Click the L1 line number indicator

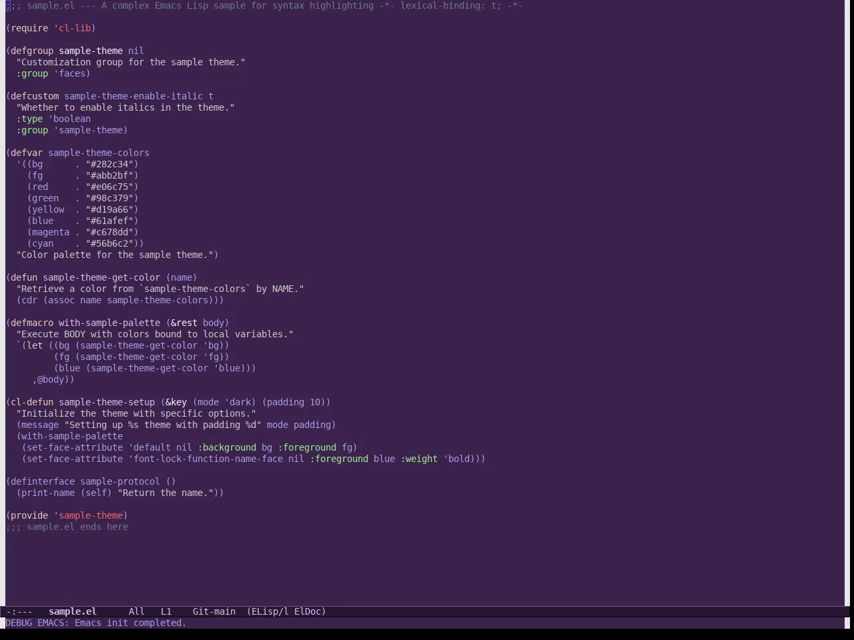tap(166, 611)
